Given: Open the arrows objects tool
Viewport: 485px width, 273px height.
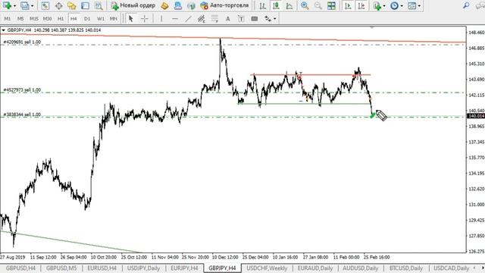Looking at the screenshot, I should pyautogui.click(x=268, y=19).
